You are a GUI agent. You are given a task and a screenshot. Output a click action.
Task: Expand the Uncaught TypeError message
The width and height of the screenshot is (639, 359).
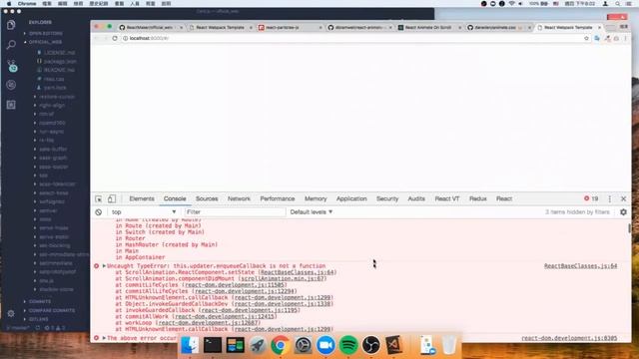[x=104, y=266]
